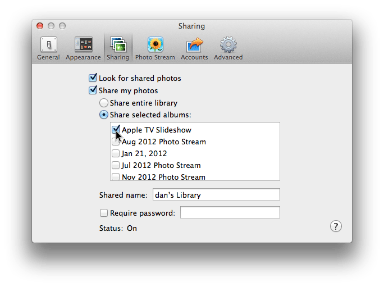Click the Shared name text field
This screenshot has height=287, width=384.
(216, 194)
